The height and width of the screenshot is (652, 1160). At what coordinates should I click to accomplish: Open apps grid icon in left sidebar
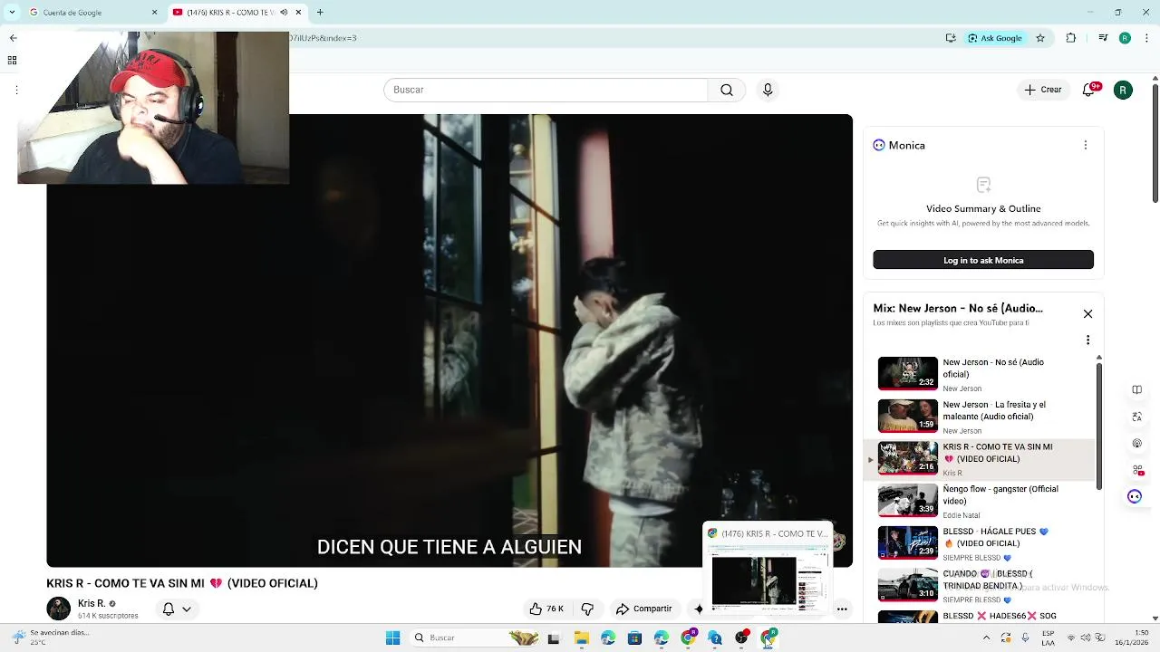[x=12, y=61]
